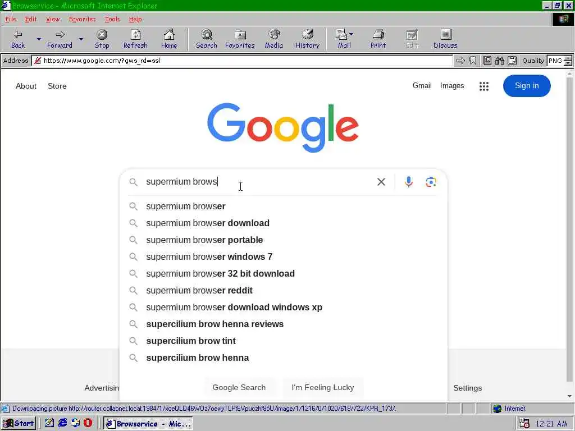Click the Back toolbar icon
The height and width of the screenshot is (431, 575).
(x=17, y=39)
